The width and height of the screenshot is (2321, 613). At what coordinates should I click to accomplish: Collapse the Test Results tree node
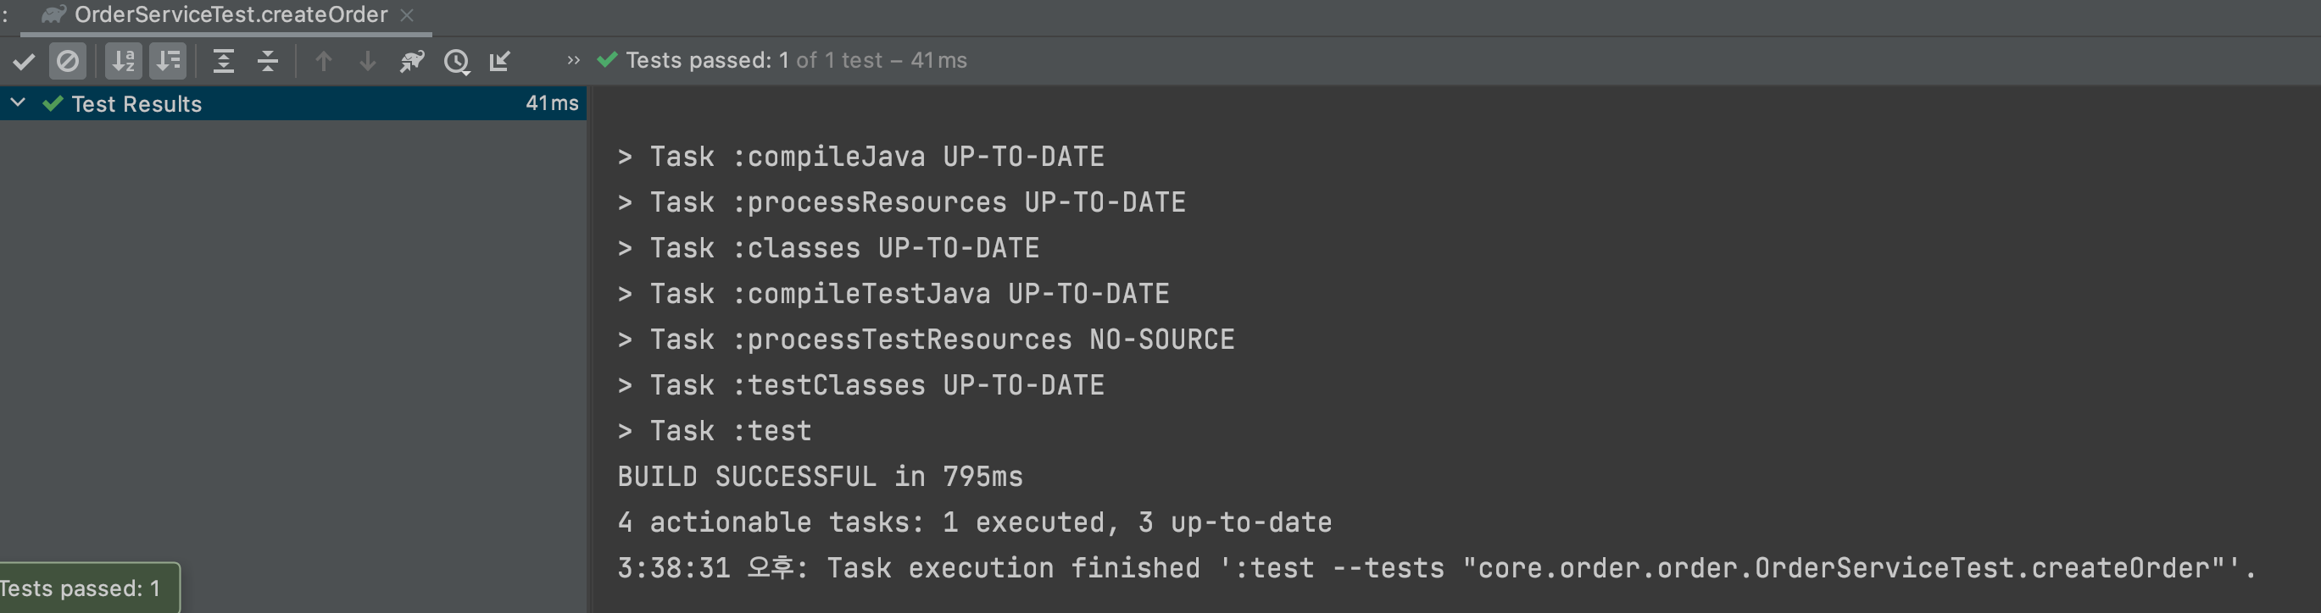tap(17, 102)
